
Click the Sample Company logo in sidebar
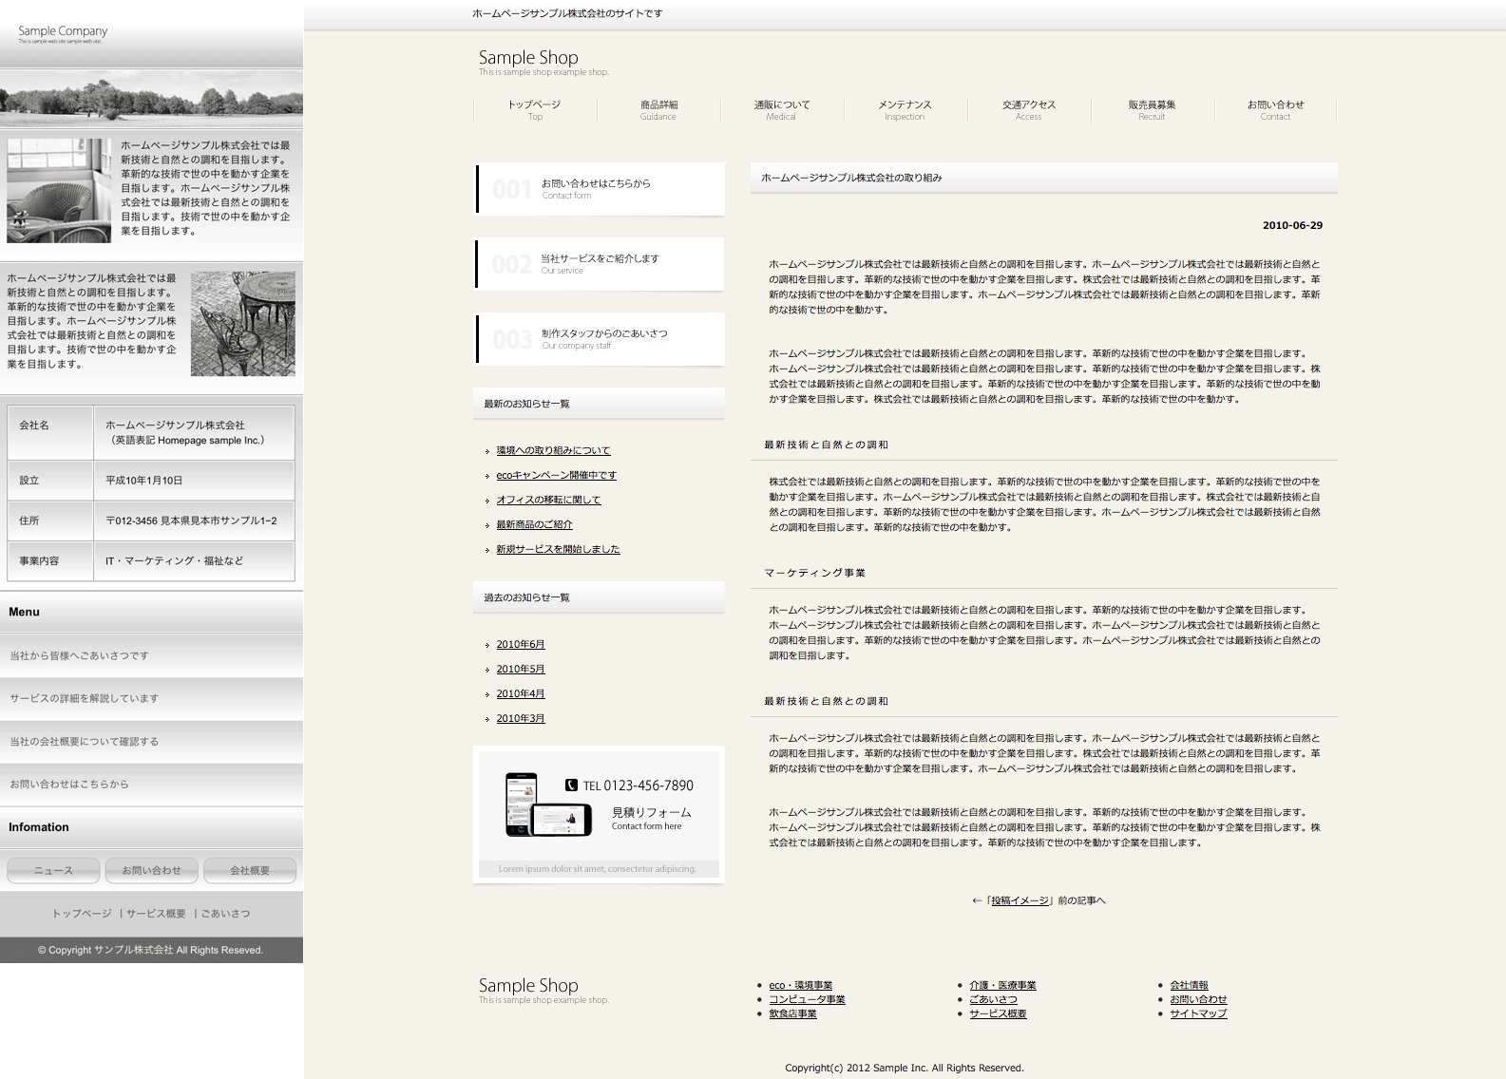[63, 32]
